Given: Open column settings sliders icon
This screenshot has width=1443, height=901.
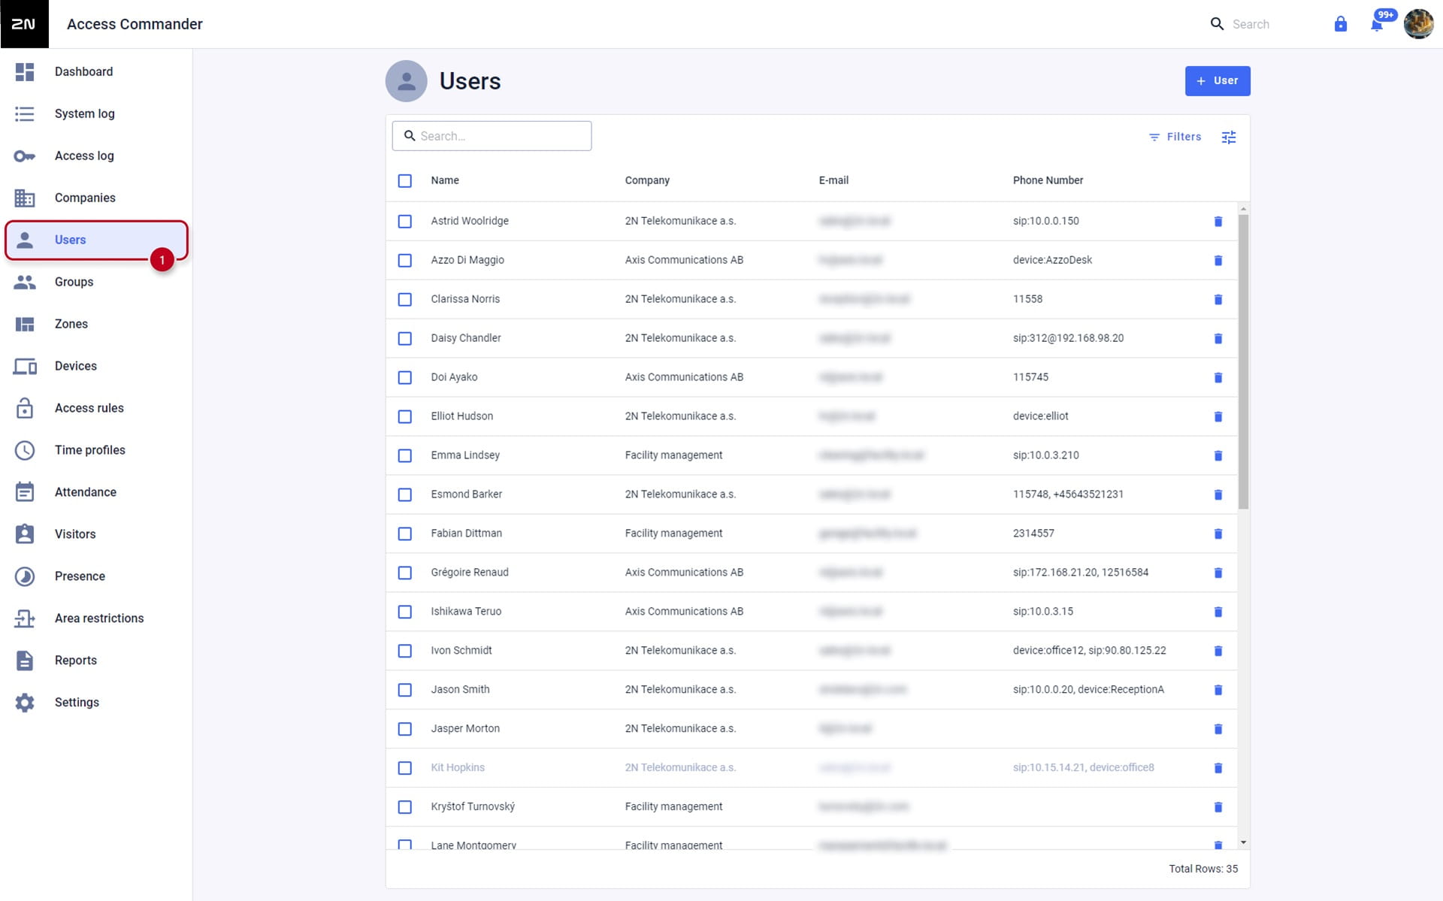Looking at the screenshot, I should (1229, 137).
